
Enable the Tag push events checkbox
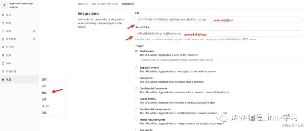point(136,68)
